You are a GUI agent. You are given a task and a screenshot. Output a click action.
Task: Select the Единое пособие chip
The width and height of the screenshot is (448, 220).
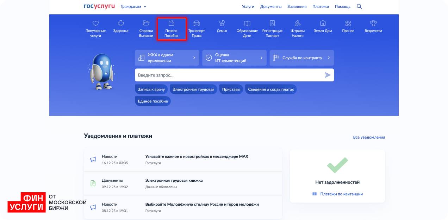pyautogui.click(x=153, y=101)
